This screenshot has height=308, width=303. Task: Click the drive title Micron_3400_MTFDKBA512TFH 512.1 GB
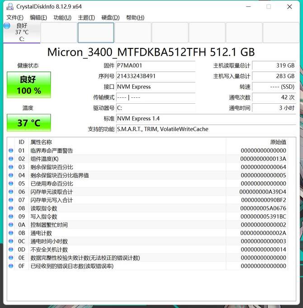coord(151,52)
